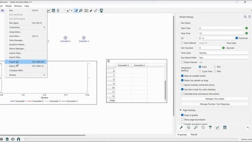Enable the Save Interval checkbox
The height and width of the screenshot is (142, 252).
[182, 43]
